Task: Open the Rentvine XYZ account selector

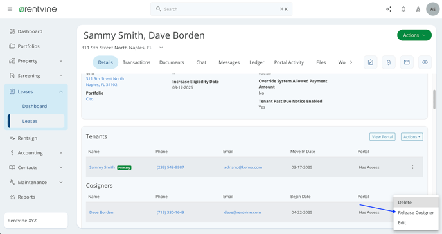Action: [36, 221]
